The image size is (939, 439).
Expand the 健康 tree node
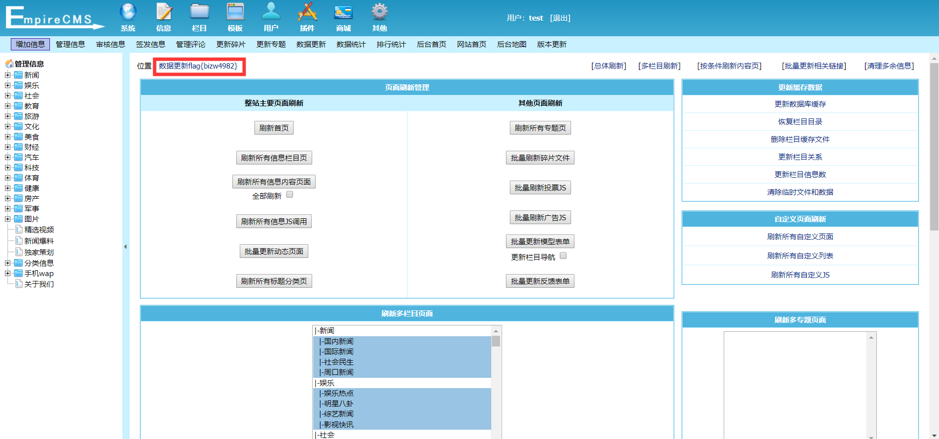pyautogui.click(x=7, y=188)
